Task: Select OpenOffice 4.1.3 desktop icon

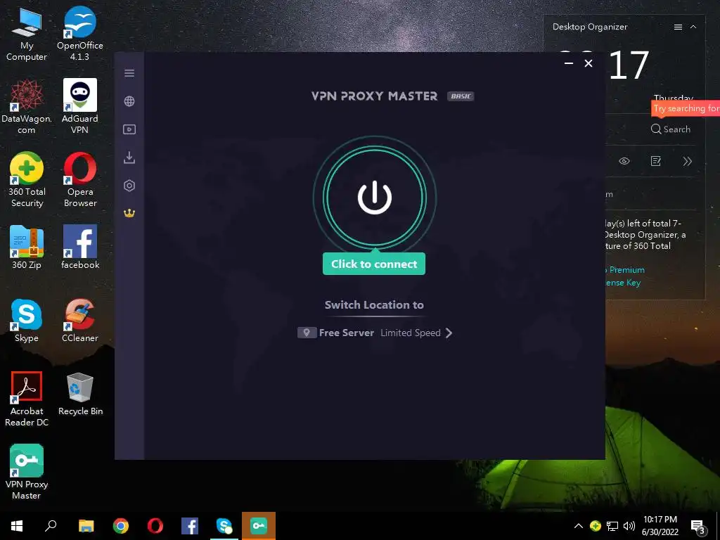Action: (x=80, y=34)
